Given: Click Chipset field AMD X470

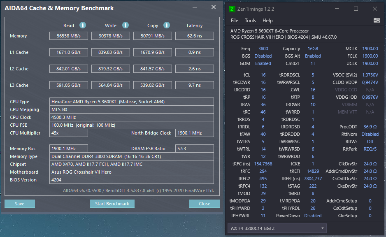Looking at the screenshot, I should click(x=131, y=165).
